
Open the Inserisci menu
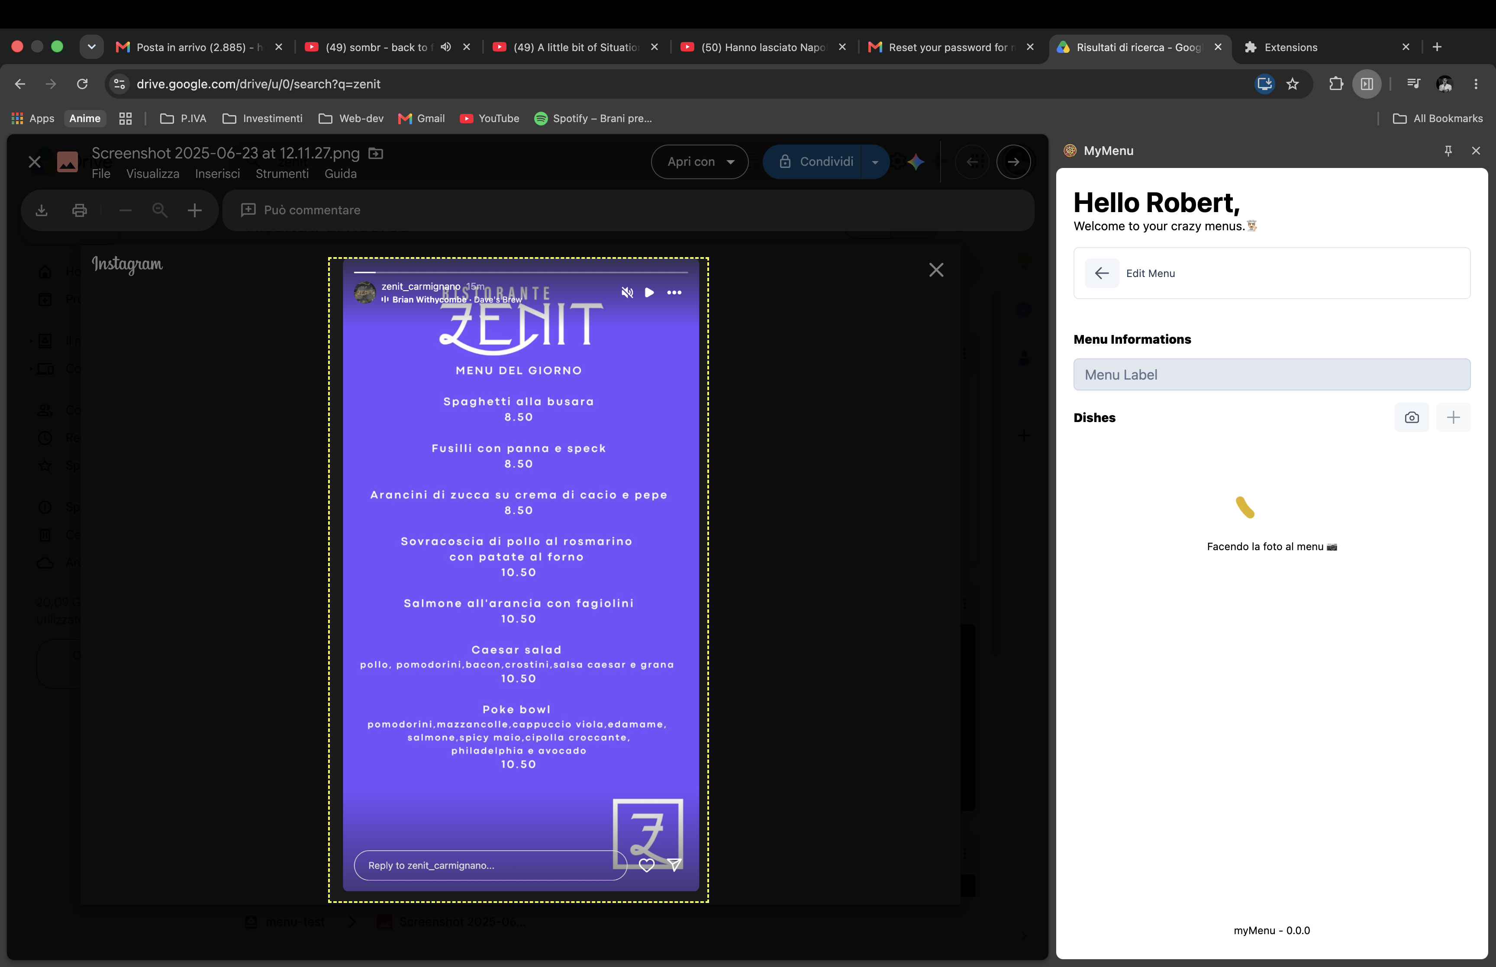(x=217, y=174)
